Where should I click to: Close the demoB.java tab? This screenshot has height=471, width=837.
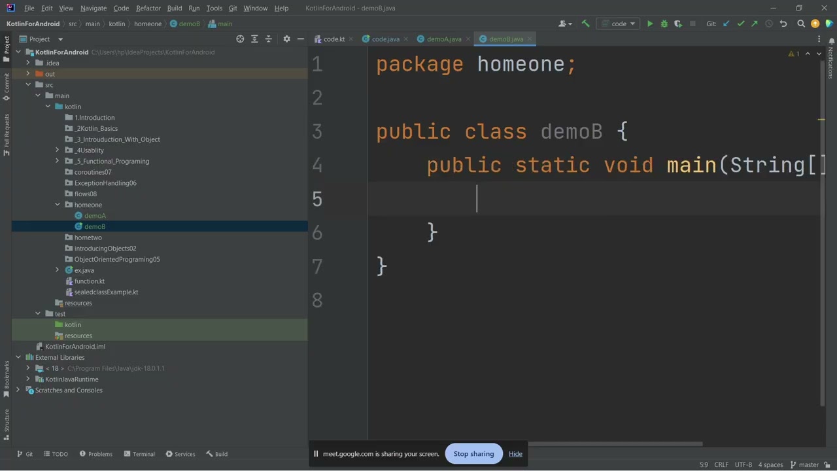[530, 39]
